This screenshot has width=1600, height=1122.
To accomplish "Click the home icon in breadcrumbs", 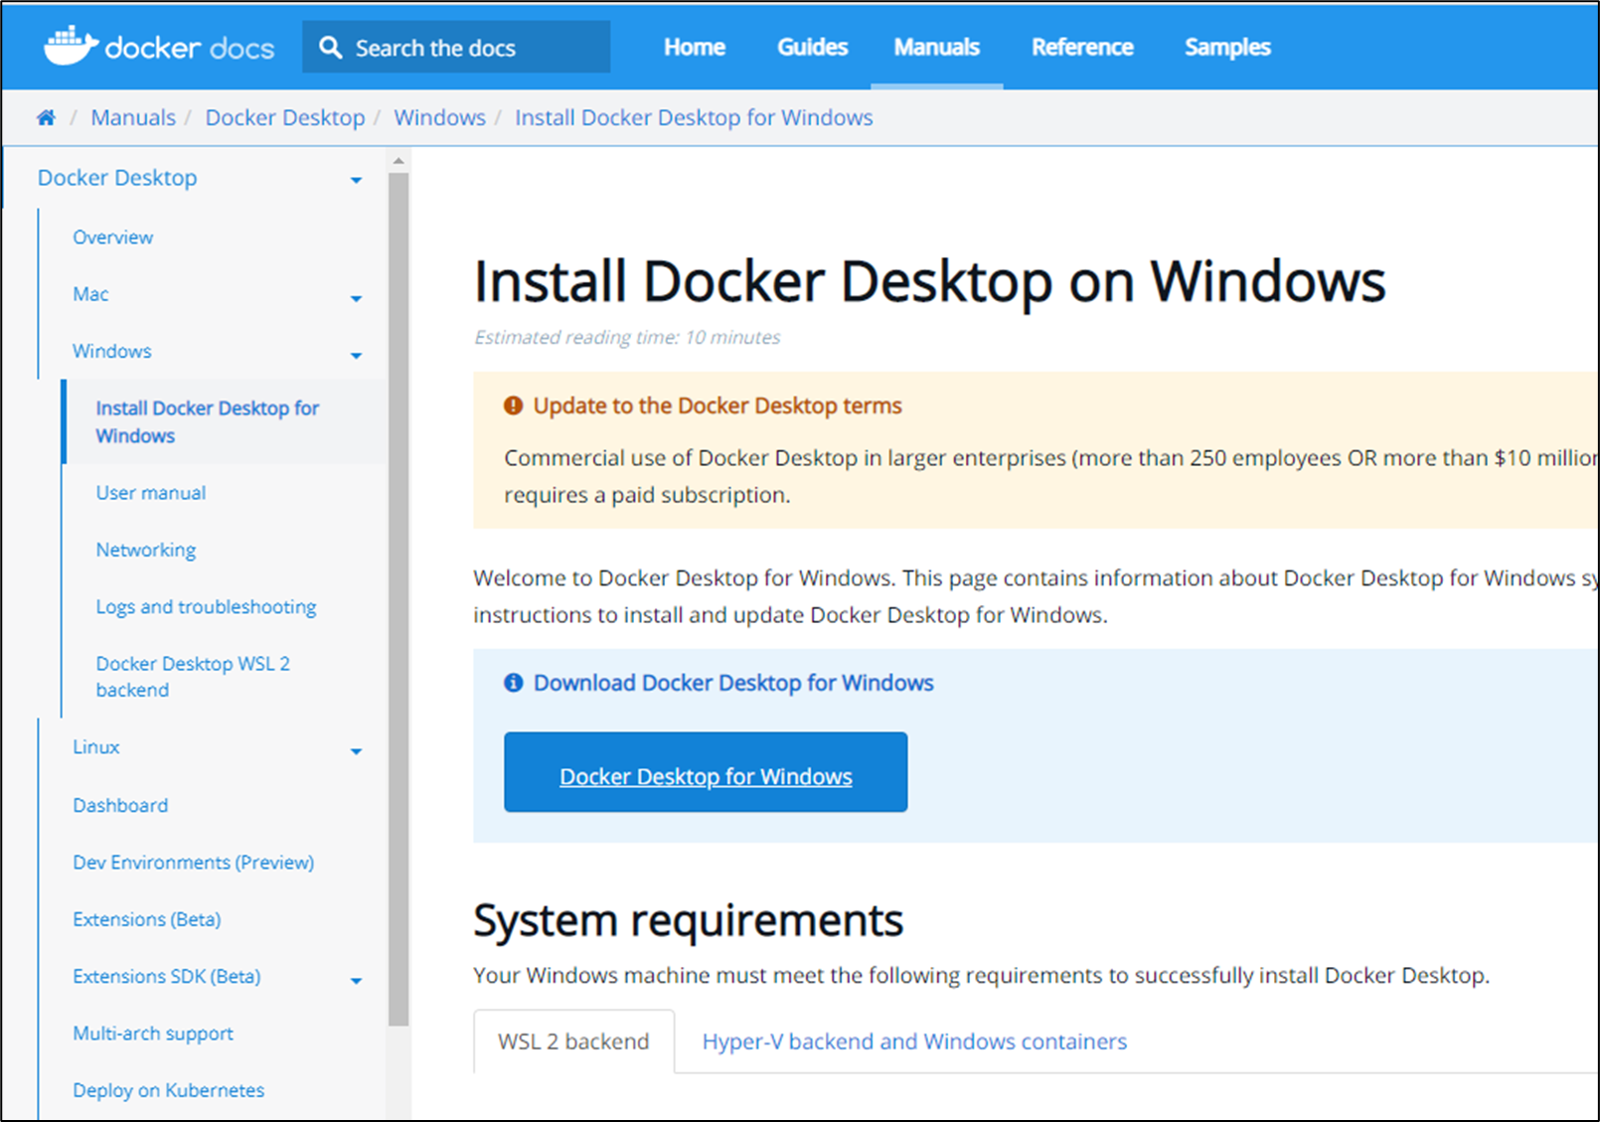I will click(x=46, y=117).
